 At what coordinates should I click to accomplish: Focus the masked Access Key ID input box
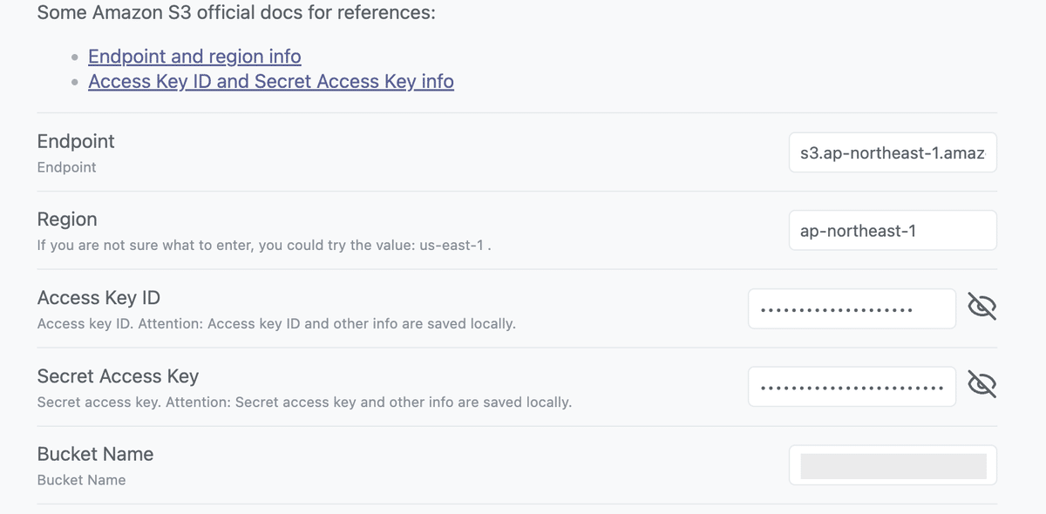point(851,308)
